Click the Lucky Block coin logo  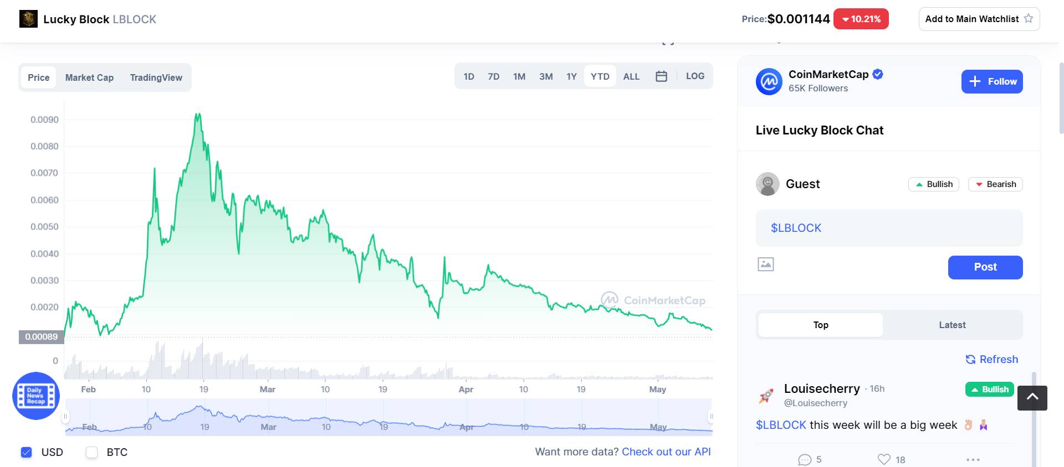pyautogui.click(x=28, y=19)
